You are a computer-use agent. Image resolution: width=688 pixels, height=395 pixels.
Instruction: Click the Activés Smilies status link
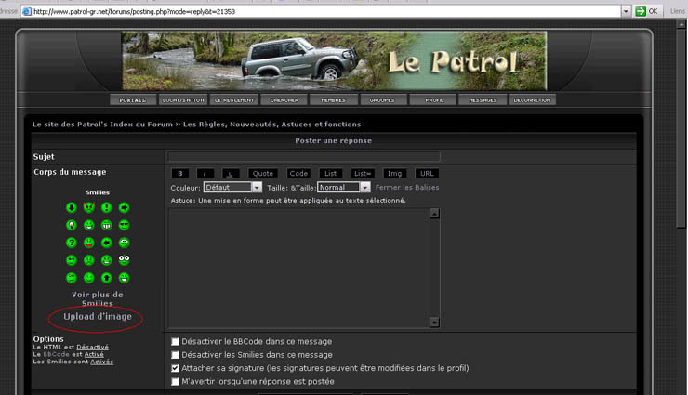click(x=101, y=362)
